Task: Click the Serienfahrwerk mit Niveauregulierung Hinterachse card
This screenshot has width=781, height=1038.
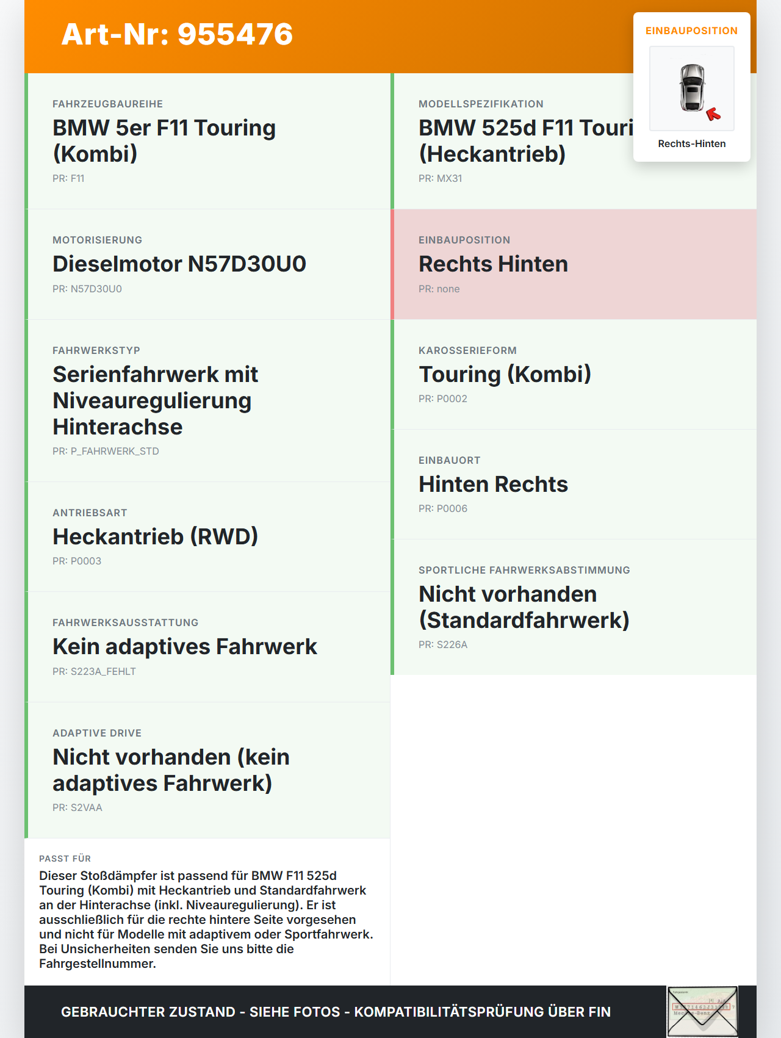Action: click(207, 400)
